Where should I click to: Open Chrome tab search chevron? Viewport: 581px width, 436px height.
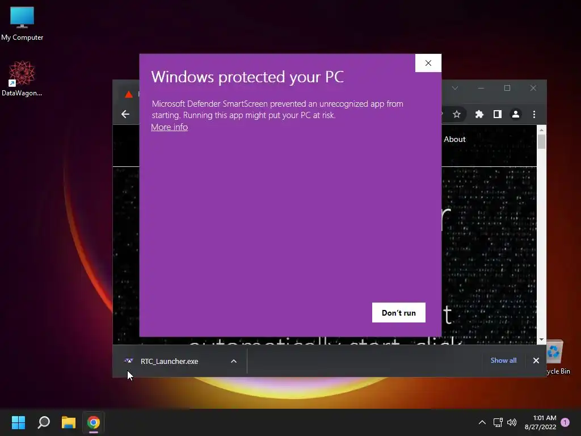tap(454, 88)
